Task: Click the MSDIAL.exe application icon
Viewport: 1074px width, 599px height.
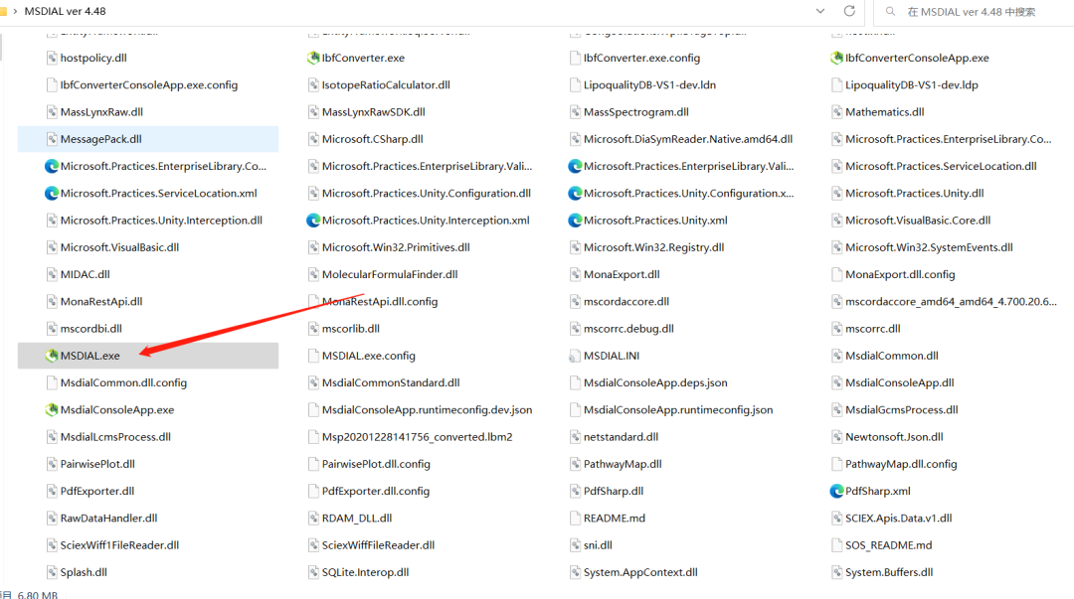Action: point(52,356)
